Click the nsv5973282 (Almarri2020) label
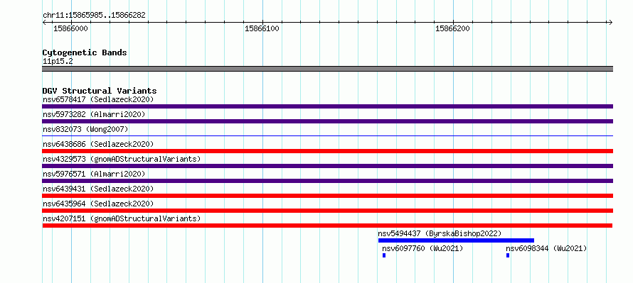The height and width of the screenshot is (283, 633). 94,114
